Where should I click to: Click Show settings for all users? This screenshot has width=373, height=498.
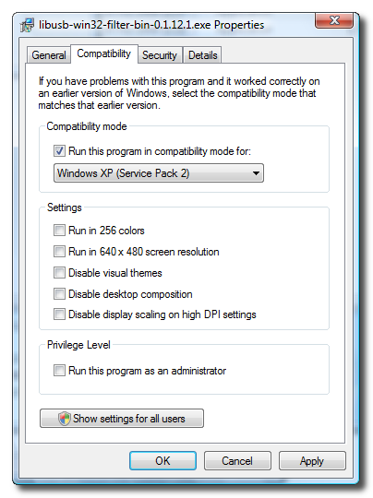122,419
